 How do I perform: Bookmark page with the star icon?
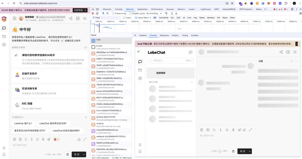(x=232, y=3)
